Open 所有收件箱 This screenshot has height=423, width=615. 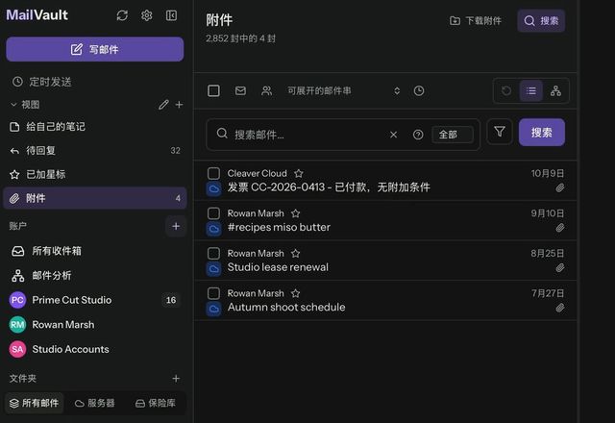pos(94,251)
